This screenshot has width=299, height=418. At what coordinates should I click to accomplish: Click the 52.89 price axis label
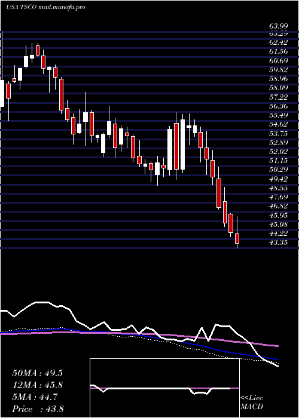pyautogui.click(x=279, y=142)
